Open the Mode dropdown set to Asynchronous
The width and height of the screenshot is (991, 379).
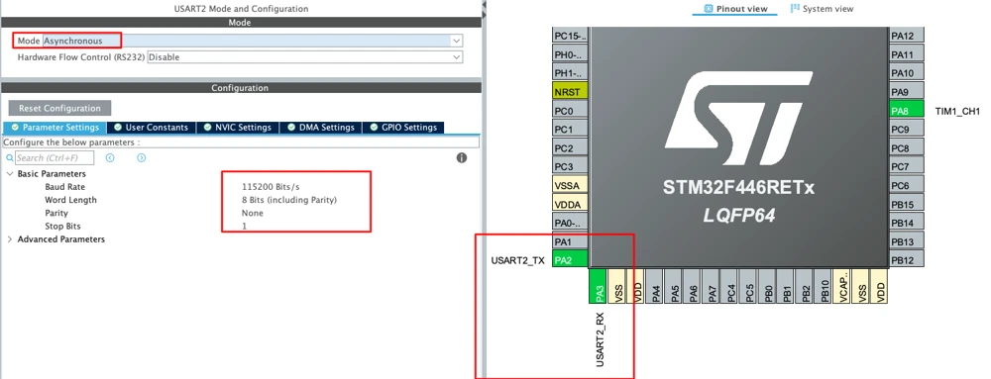point(252,41)
